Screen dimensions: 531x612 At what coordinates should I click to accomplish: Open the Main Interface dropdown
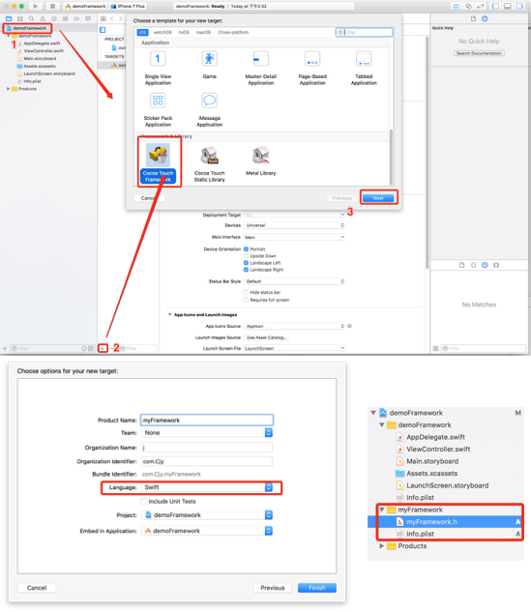(294, 237)
